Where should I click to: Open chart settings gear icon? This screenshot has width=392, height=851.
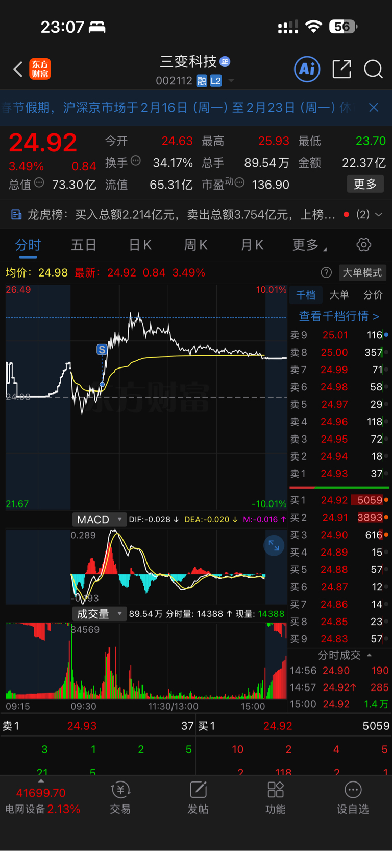(364, 245)
